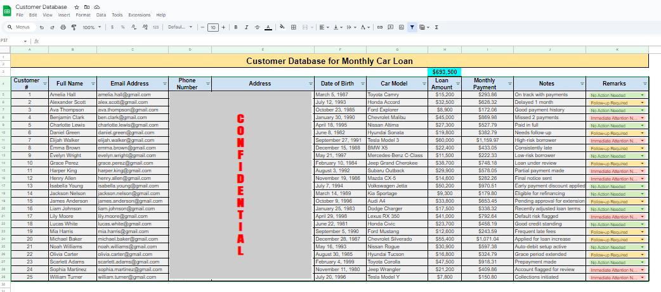Toggle strikethrough formatting
The width and height of the screenshot is (661, 292).
tap(258, 27)
